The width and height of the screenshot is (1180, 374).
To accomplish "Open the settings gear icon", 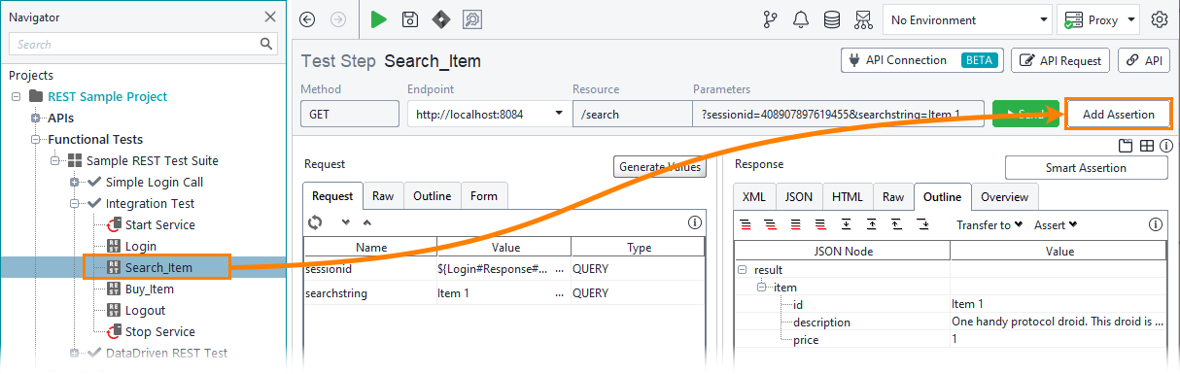I will 1159,19.
